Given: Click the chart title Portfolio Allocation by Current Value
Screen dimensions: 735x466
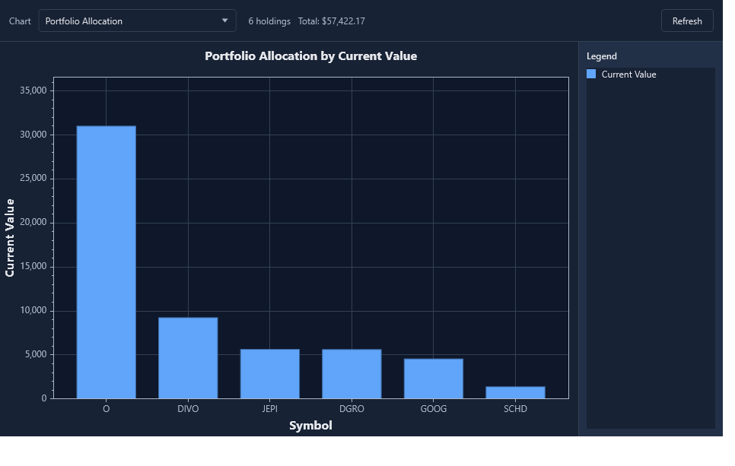Looking at the screenshot, I should (310, 56).
